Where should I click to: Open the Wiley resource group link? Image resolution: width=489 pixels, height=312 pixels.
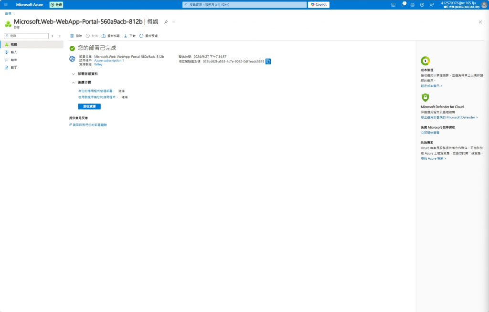(98, 64)
